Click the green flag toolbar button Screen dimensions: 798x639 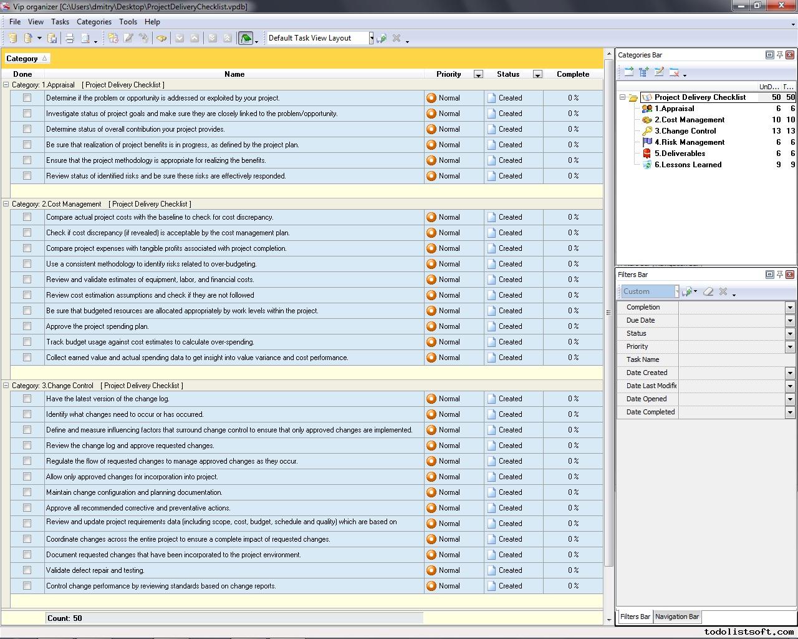click(246, 39)
